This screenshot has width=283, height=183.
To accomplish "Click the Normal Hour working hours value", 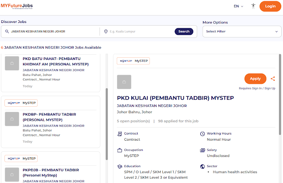I will tap(219, 139).
